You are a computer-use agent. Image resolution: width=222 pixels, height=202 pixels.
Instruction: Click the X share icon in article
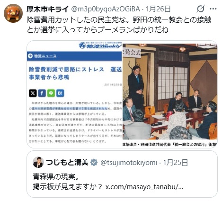point(33,93)
